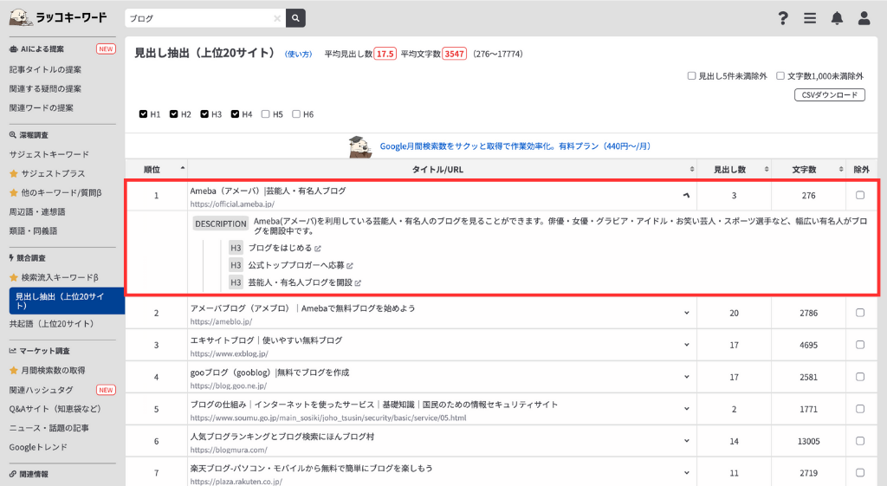The height and width of the screenshot is (486, 887).
Task: Check 文字数1,000未満除外 option
Action: 780,76
